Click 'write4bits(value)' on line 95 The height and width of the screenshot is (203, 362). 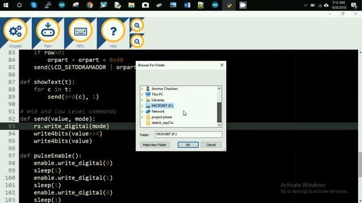tap(63, 141)
